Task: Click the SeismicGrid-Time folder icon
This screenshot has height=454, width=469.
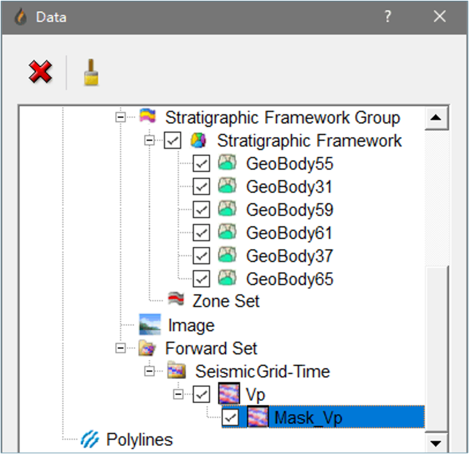Action: 176,371
